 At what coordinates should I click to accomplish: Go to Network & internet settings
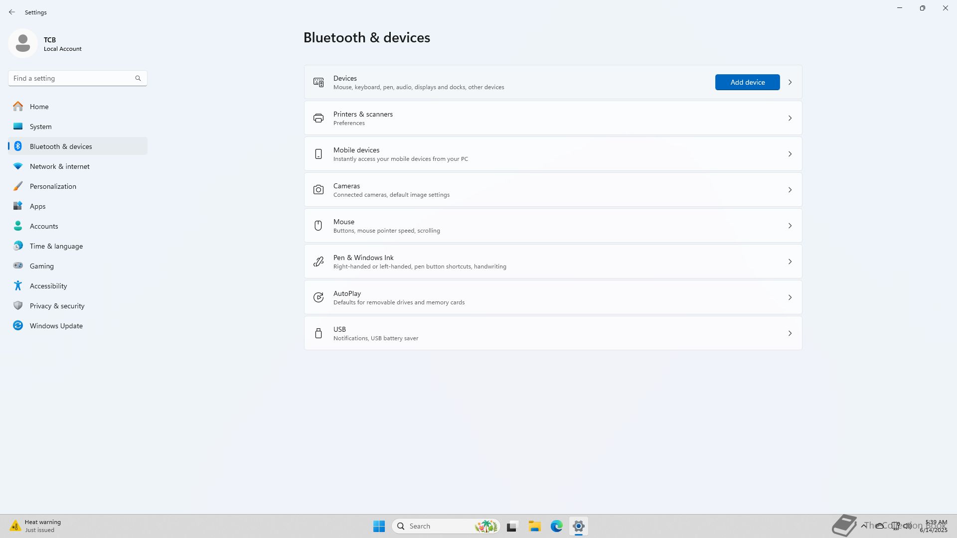point(60,166)
